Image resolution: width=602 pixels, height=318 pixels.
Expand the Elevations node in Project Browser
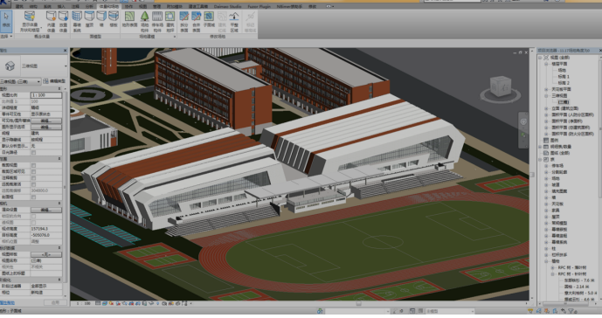[546, 108]
